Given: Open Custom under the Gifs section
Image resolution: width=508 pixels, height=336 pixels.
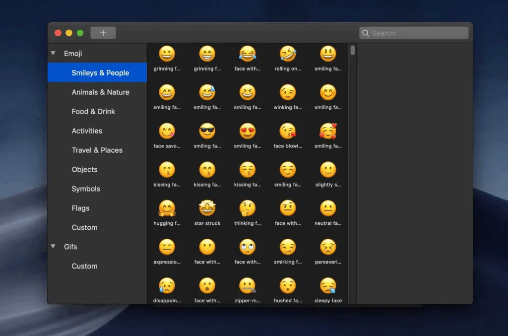Looking at the screenshot, I should (84, 267).
